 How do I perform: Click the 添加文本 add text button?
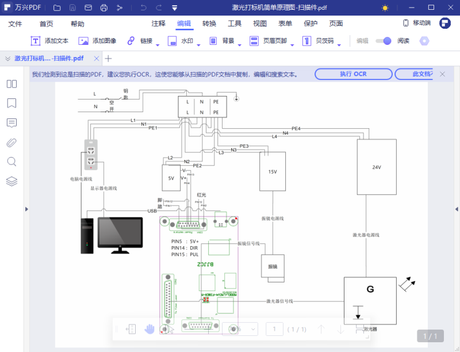tap(50, 41)
